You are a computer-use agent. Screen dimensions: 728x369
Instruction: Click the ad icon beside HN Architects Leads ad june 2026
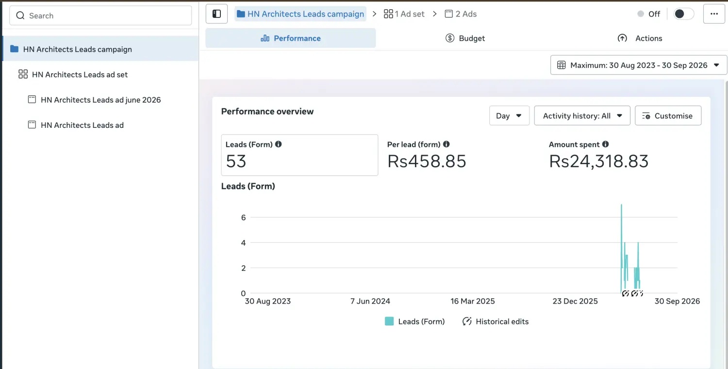[x=32, y=100]
